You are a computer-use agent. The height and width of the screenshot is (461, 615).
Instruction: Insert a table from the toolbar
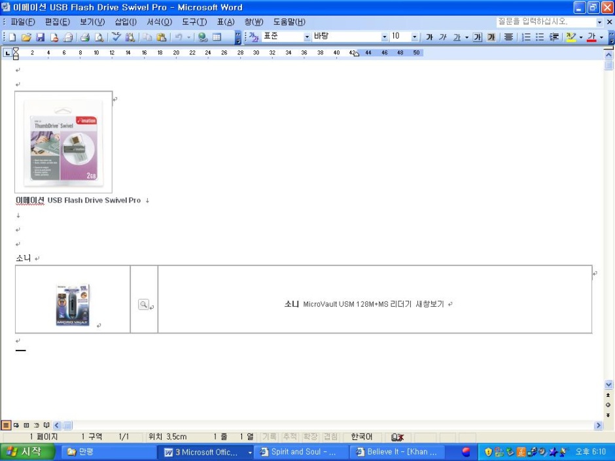click(217, 37)
